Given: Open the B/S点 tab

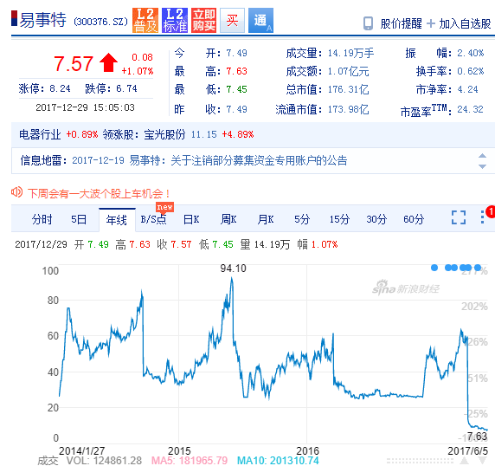Looking at the screenshot, I should 154,219.
